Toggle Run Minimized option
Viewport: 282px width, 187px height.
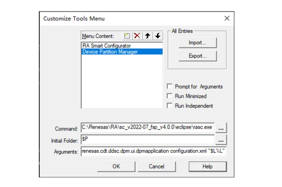tap(169, 96)
